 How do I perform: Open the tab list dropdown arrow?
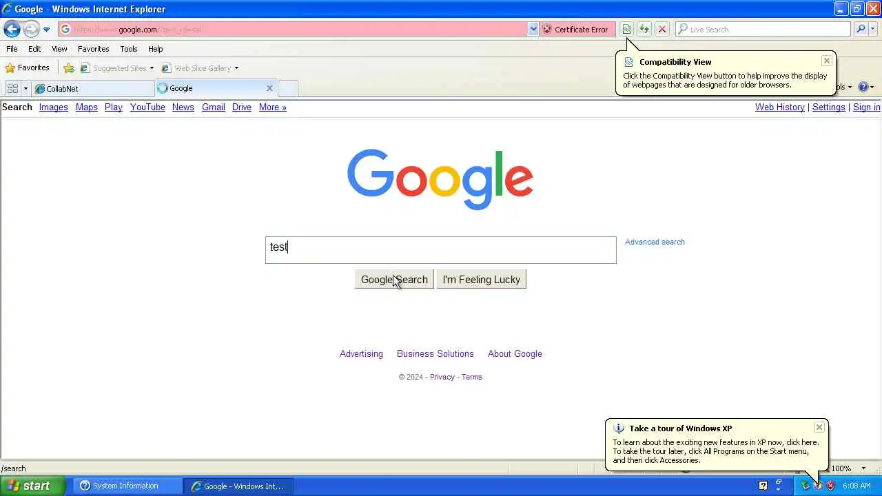25,88
